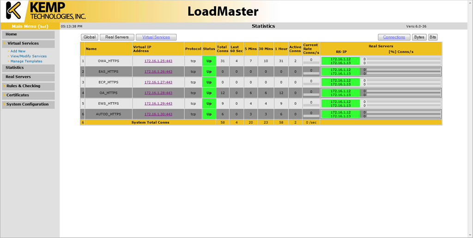Switch to Global statistics
Image resolution: width=473 pixels, height=238 pixels.
pos(90,37)
